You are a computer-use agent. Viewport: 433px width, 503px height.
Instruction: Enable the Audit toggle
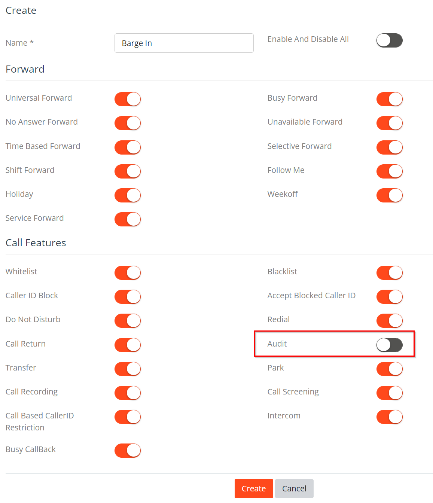coord(389,345)
